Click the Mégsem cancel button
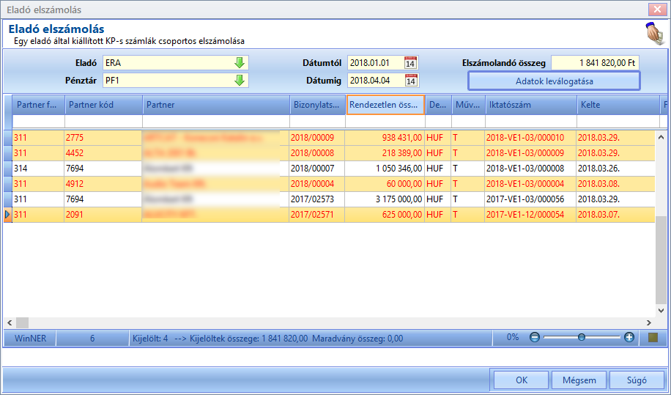The width and height of the screenshot is (671, 395). [x=579, y=380]
